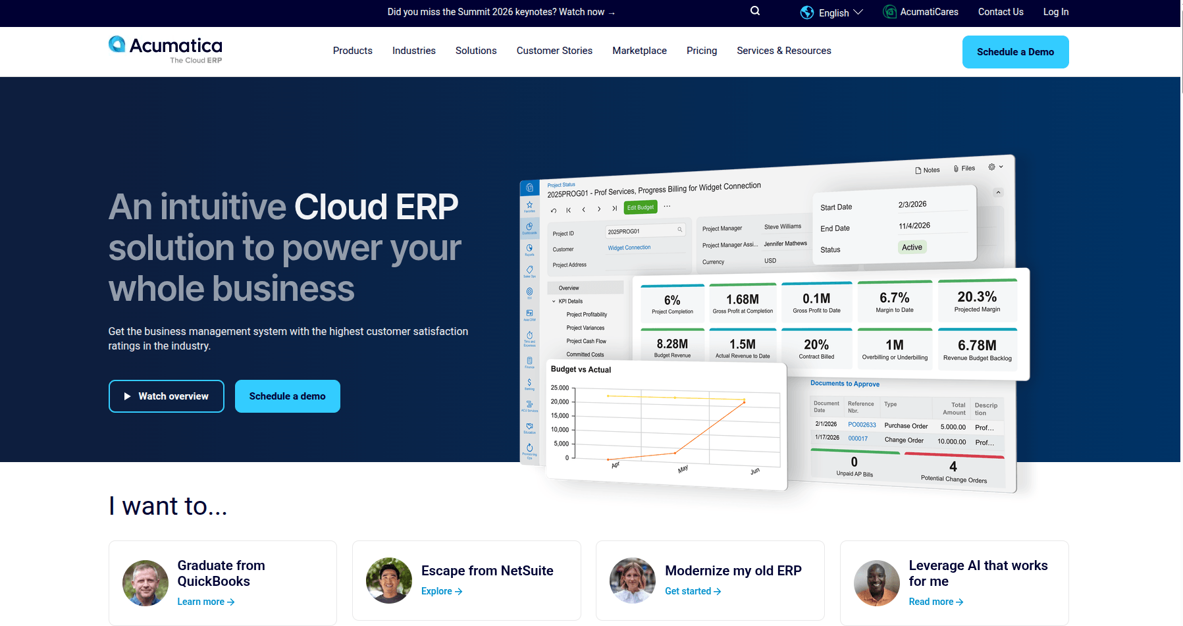This screenshot has height=626, width=1183.
Task: Open the Products menu
Action: click(352, 51)
